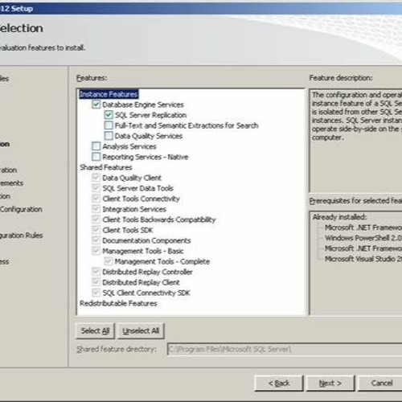Toggle SQL Client Connectivity SDK checkbox
Image resolution: width=402 pixels, height=402 pixels.
coord(96,293)
